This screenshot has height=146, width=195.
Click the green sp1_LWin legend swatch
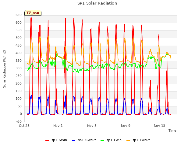tap(102, 141)
